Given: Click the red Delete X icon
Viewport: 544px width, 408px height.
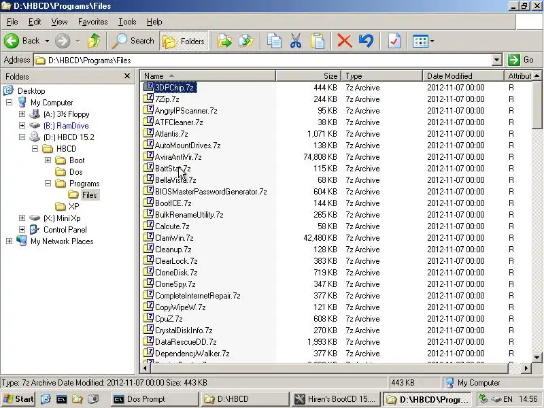Looking at the screenshot, I should (345, 41).
